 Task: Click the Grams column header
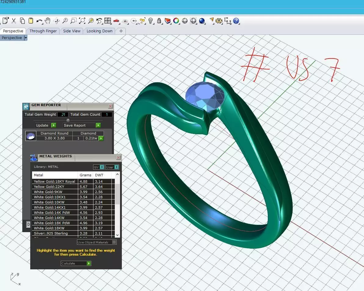click(86, 175)
